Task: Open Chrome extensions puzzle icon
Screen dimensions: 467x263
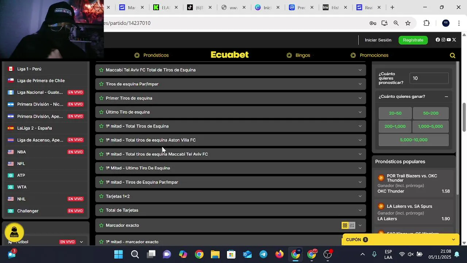Action: click(427, 23)
